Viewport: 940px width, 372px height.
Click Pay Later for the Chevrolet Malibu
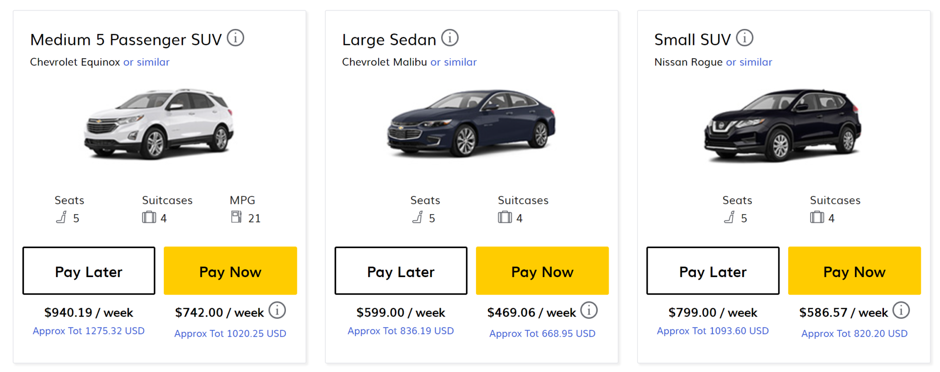(400, 271)
